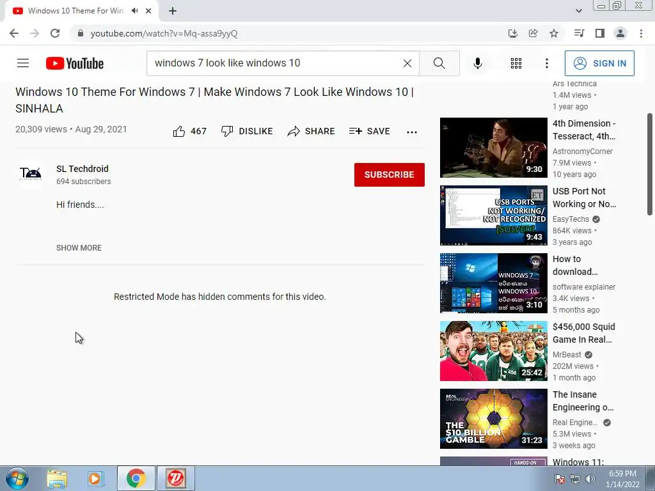Open '$456,000 Squid Game In Real...' title

[x=583, y=332]
